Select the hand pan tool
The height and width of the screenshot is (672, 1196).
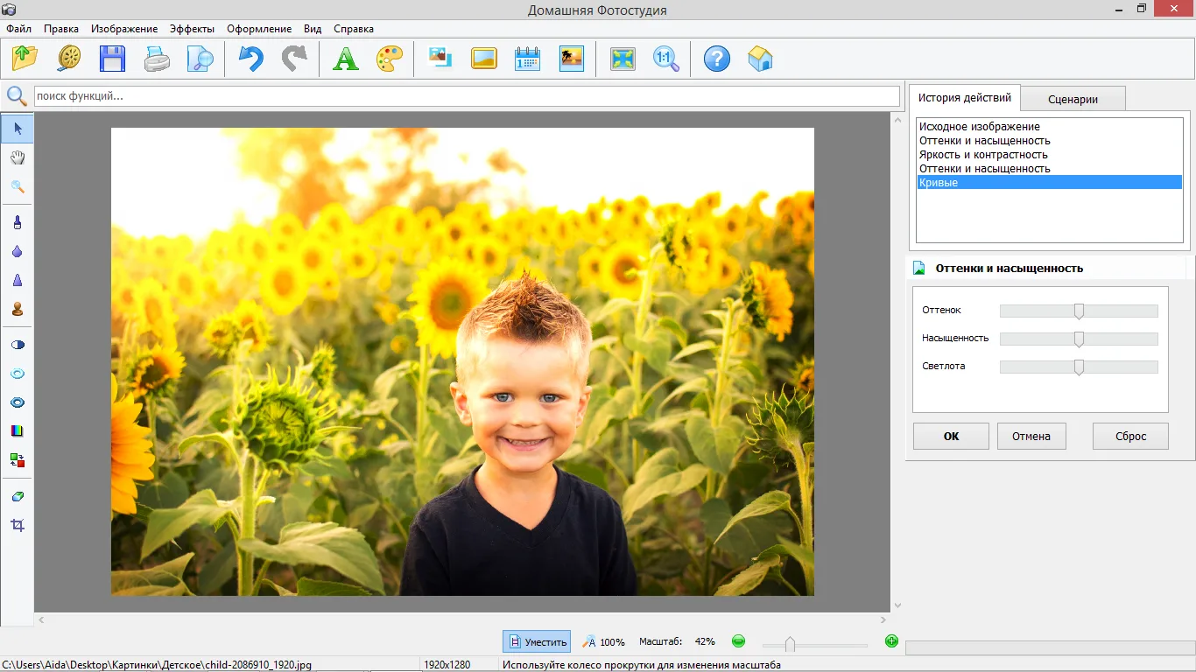[18, 157]
